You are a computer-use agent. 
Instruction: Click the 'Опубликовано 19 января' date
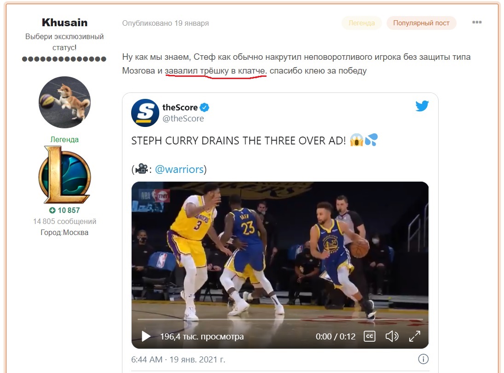click(x=166, y=23)
